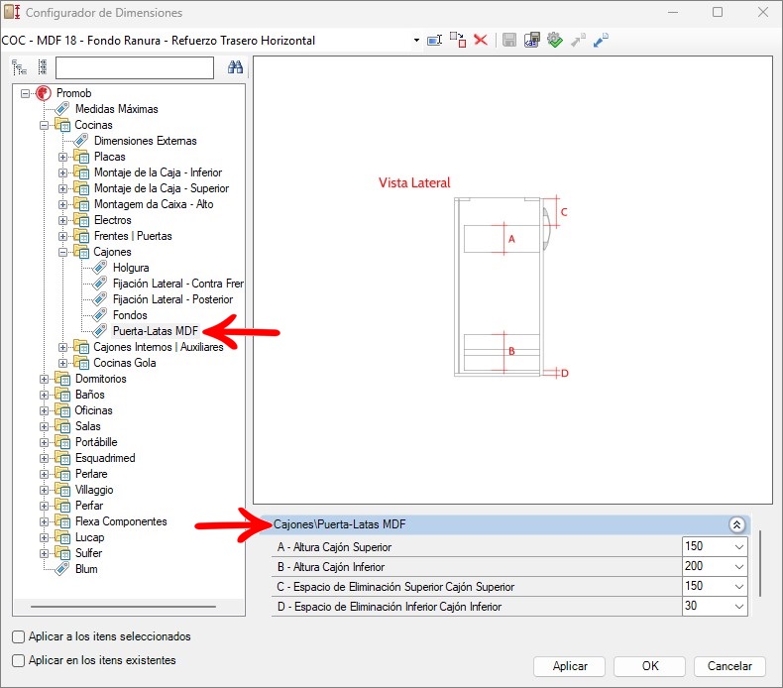
Task: Click the Perfar folder icon
Action: pos(62,506)
